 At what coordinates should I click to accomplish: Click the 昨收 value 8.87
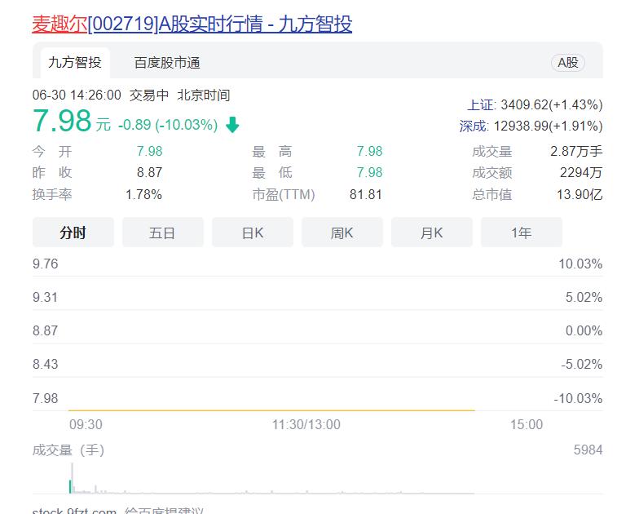tap(149, 172)
